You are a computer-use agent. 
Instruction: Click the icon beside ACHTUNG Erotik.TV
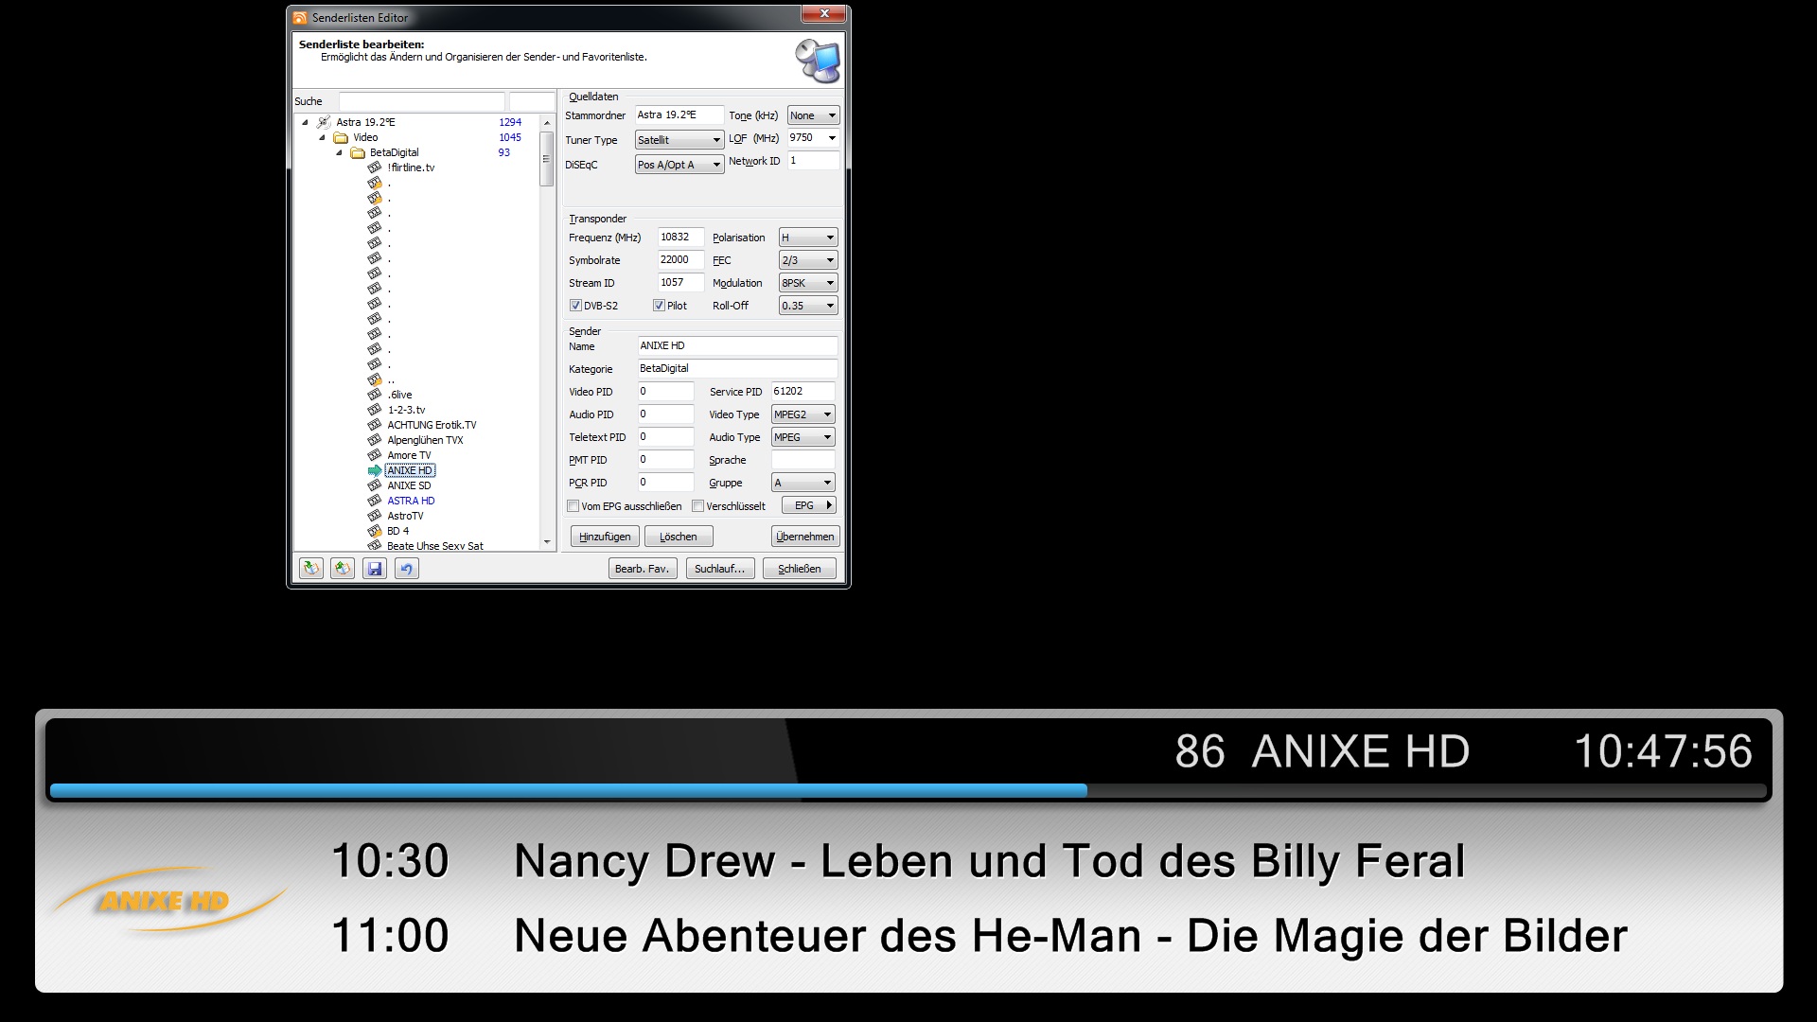[375, 425]
